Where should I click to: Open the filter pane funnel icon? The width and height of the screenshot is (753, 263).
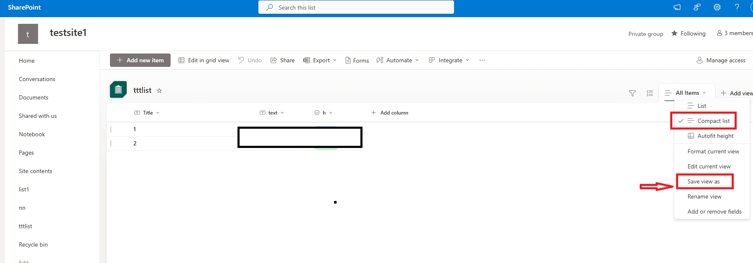632,93
